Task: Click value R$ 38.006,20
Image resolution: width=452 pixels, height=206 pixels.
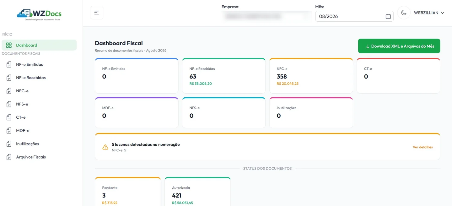Action: point(201,84)
